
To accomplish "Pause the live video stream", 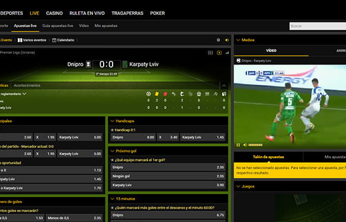I will click(x=238, y=145).
